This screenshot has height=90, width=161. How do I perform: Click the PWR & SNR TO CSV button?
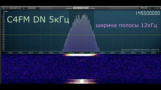point(15,8)
